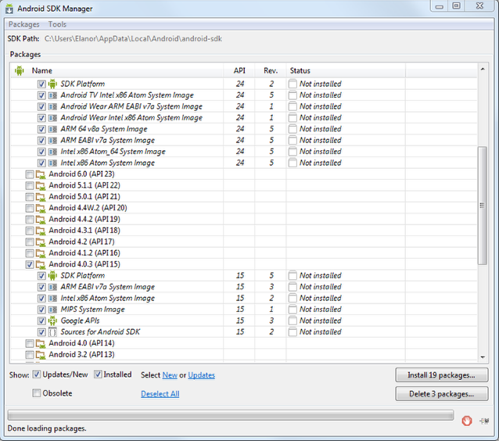Open the Packages menu
The height and width of the screenshot is (441, 499).
[24, 24]
